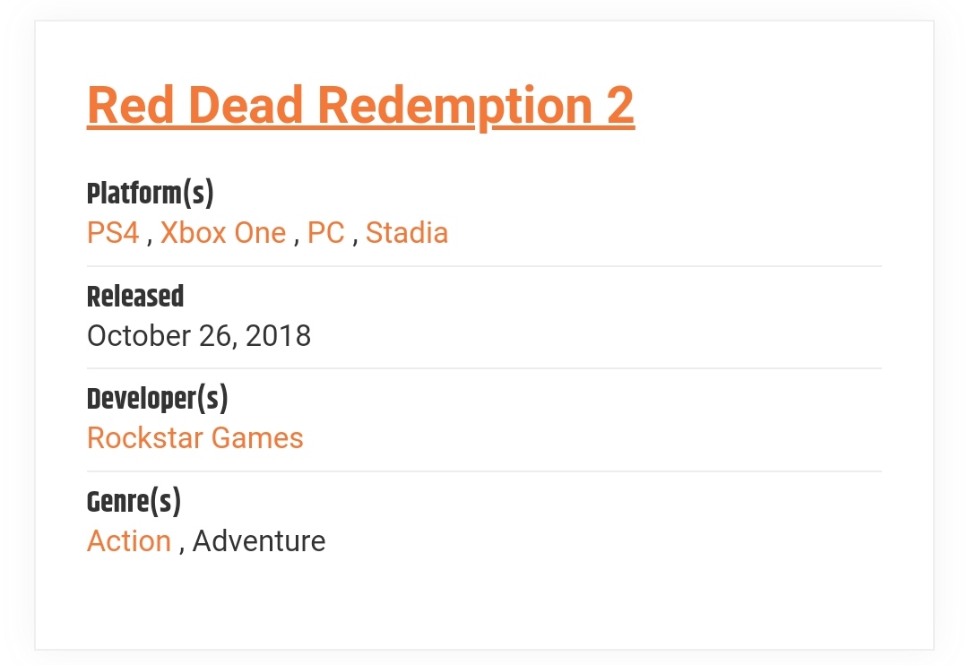
Task: Click the divider line below the platform list
Action: (484, 266)
